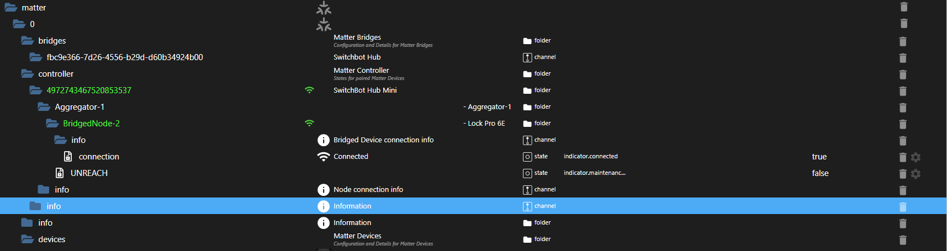Collapse the BridgedNode-2 folder

click(x=52, y=124)
